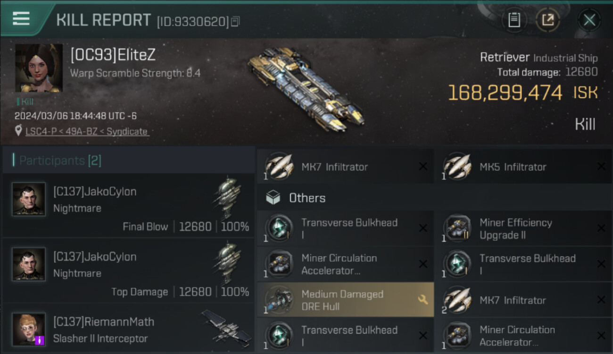Select Miner Circulation Accelerator in left column
This screenshot has width=613, height=354.
pyautogui.click(x=345, y=264)
